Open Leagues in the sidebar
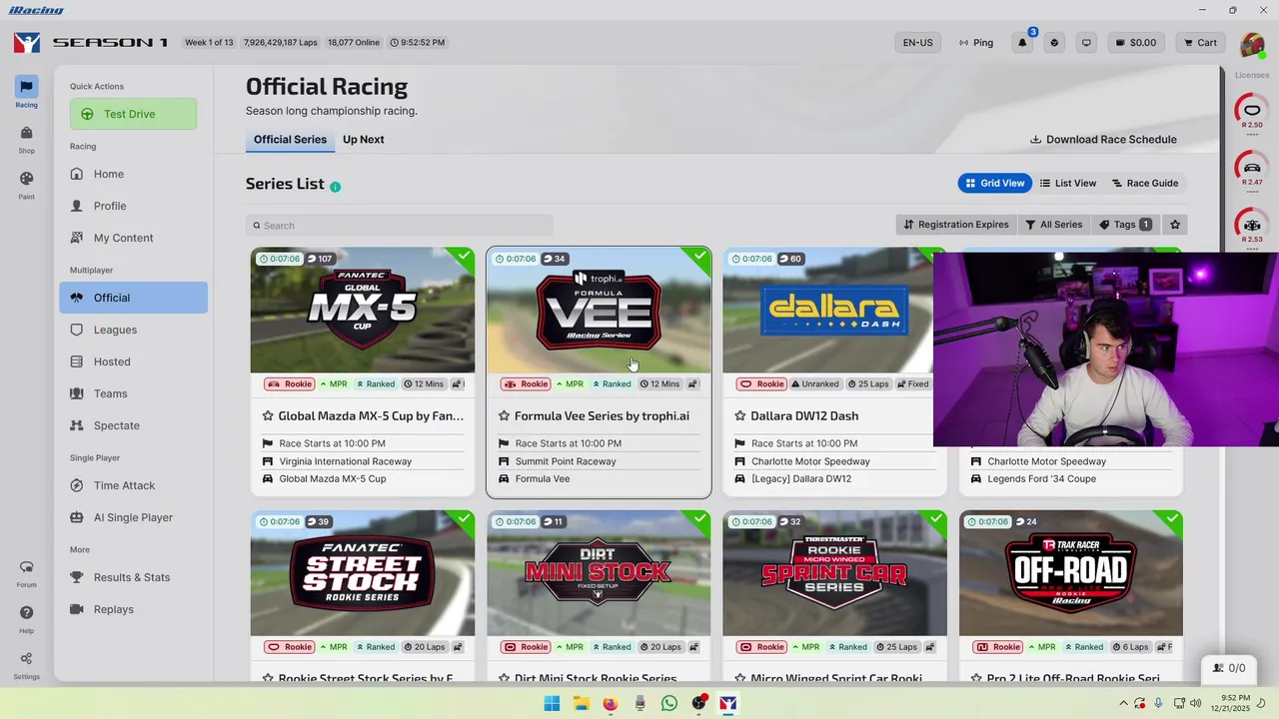 click(x=134, y=330)
